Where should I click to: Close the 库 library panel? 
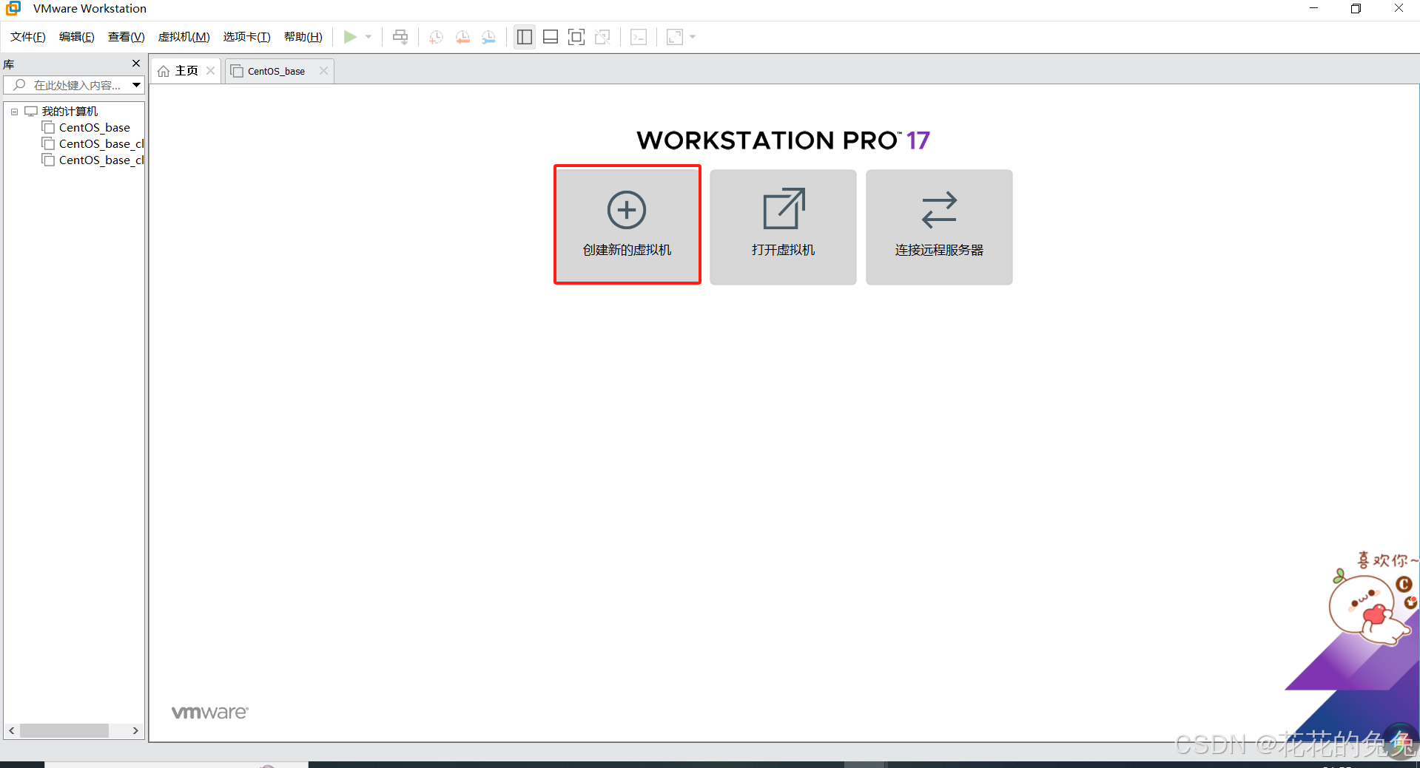click(136, 64)
